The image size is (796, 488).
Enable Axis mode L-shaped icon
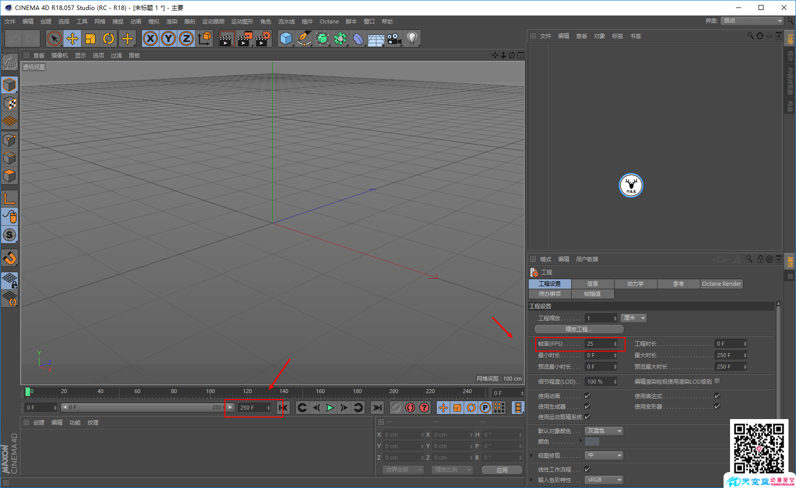click(9, 199)
